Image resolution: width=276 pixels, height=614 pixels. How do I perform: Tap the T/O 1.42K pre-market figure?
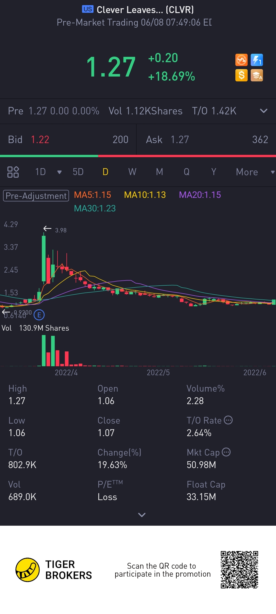[214, 111]
